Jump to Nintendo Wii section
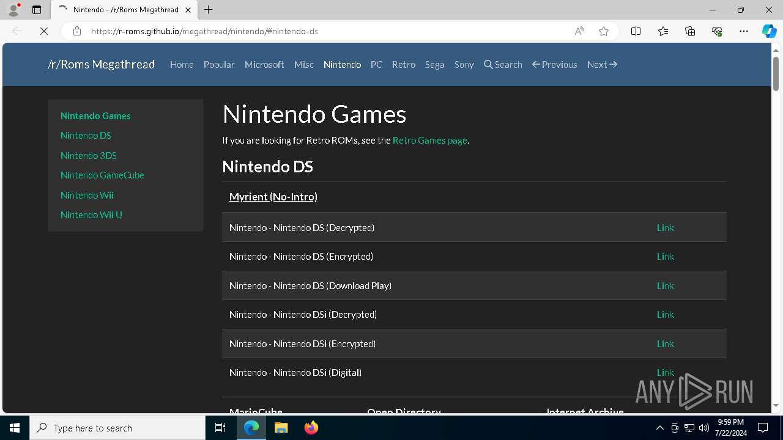The image size is (783, 440). [x=87, y=195]
